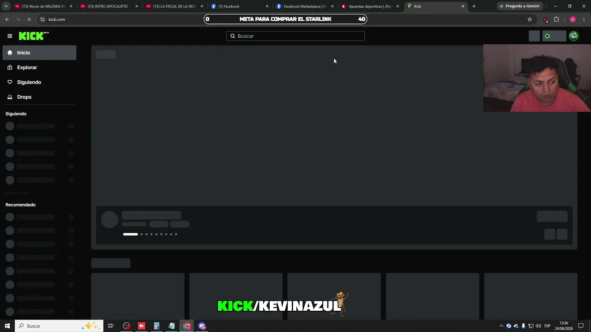The image size is (591, 332).
Task: Switch to the INTRO APOCALIPTO tab
Action: [x=109, y=6]
